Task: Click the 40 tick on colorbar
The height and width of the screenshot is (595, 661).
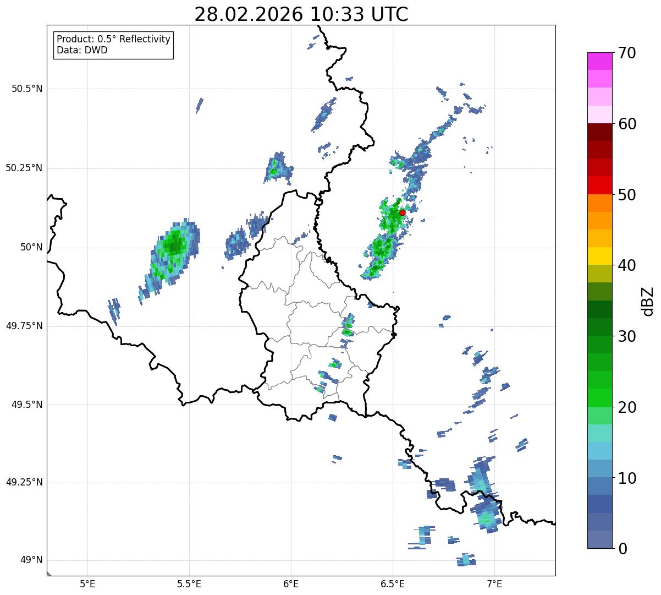Action: (x=627, y=265)
